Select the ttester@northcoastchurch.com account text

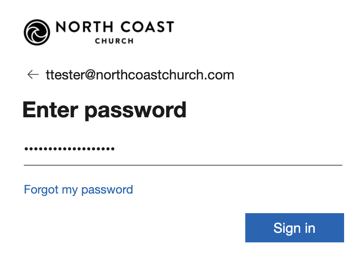[x=140, y=75]
